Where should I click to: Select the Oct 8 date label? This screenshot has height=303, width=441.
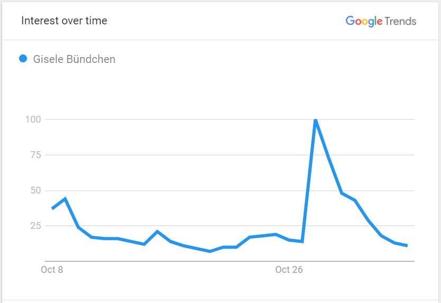point(52,270)
